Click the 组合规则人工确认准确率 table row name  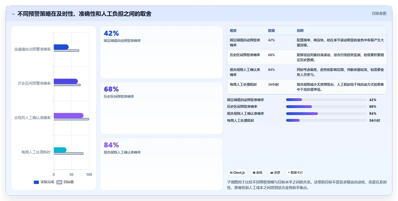click(245, 72)
